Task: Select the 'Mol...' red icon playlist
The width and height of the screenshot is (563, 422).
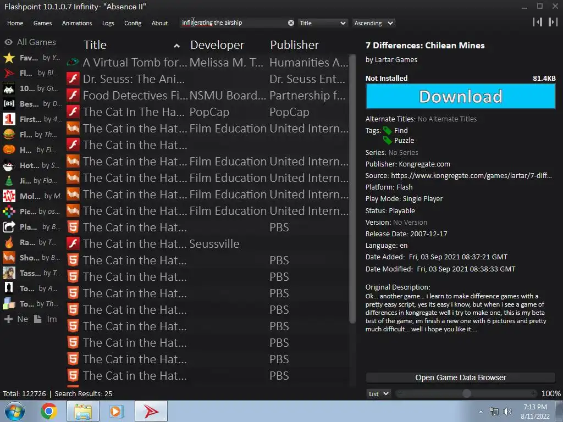Action: 9,196
